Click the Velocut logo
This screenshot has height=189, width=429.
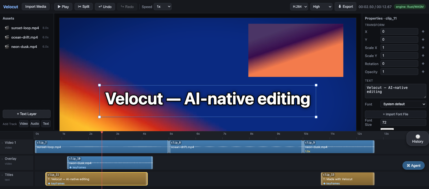click(11, 7)
